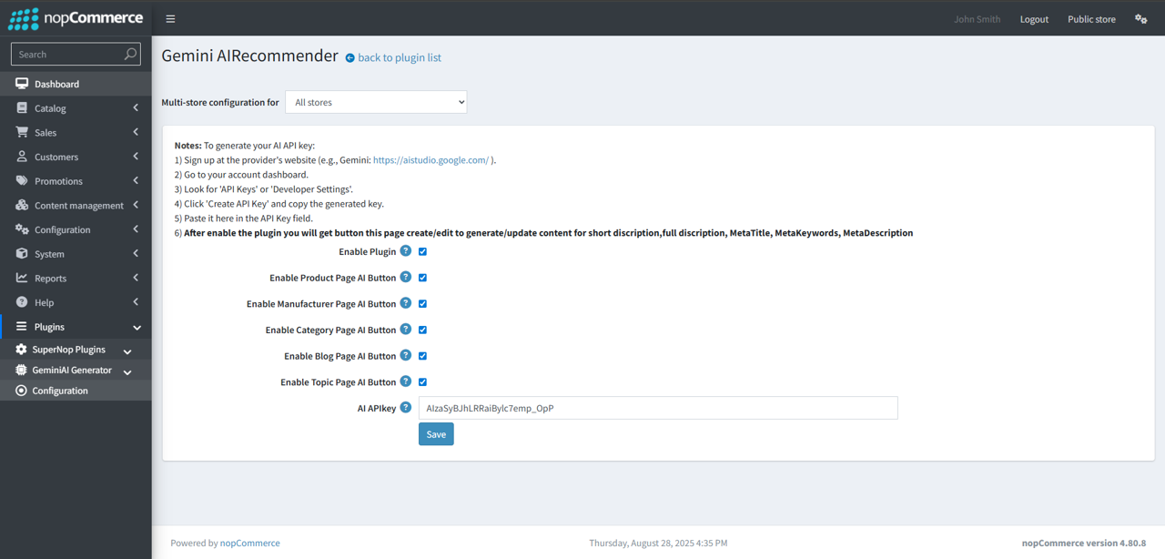
Task: Open the Multi-store configuration All stores dropdown
Action: pos(376,102)
